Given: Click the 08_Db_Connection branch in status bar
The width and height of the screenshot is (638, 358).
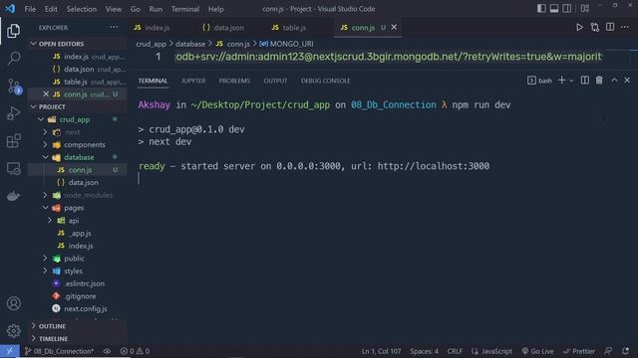Looking at the screenshot, I should point(59,351).
